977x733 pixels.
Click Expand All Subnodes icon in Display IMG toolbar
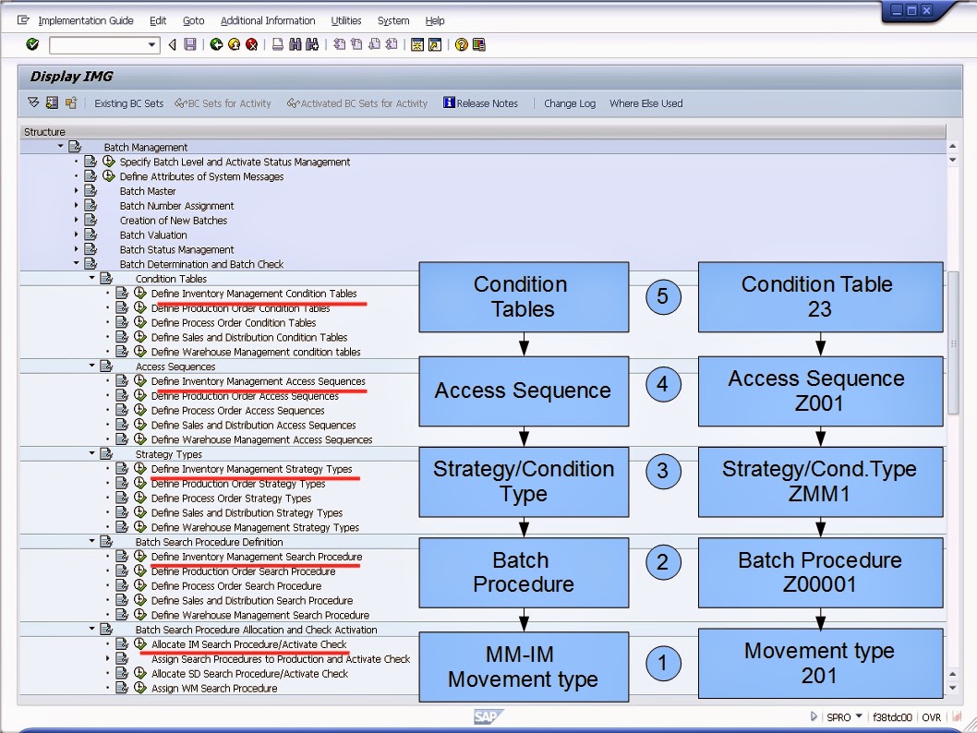[33, 102]
